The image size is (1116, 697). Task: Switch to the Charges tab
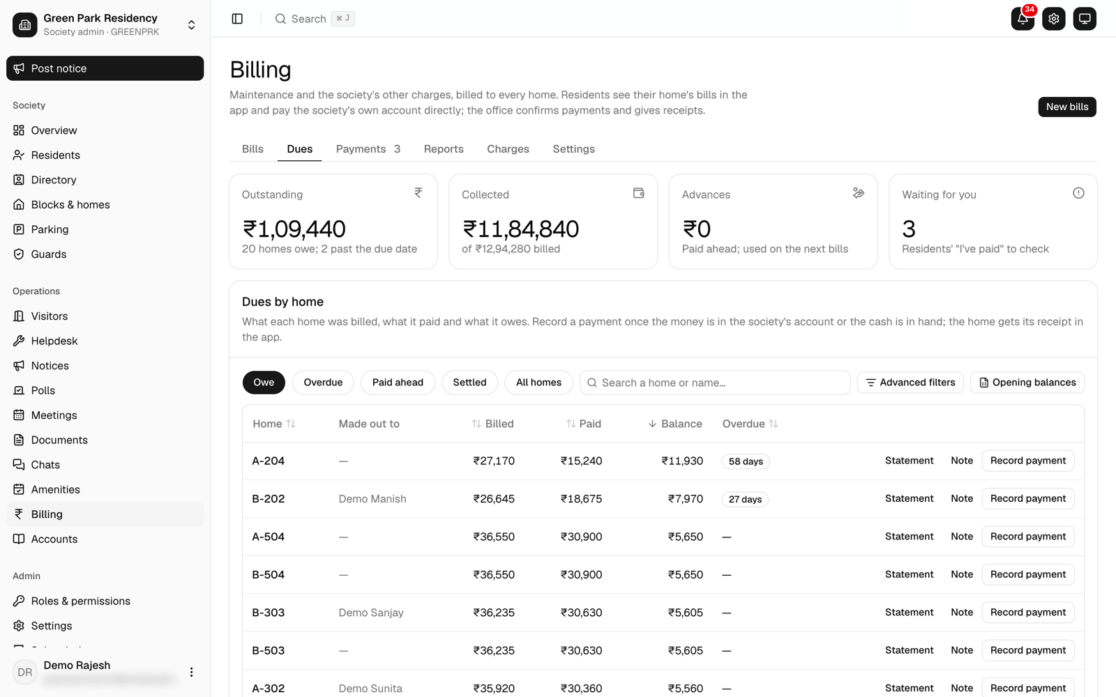508,149
